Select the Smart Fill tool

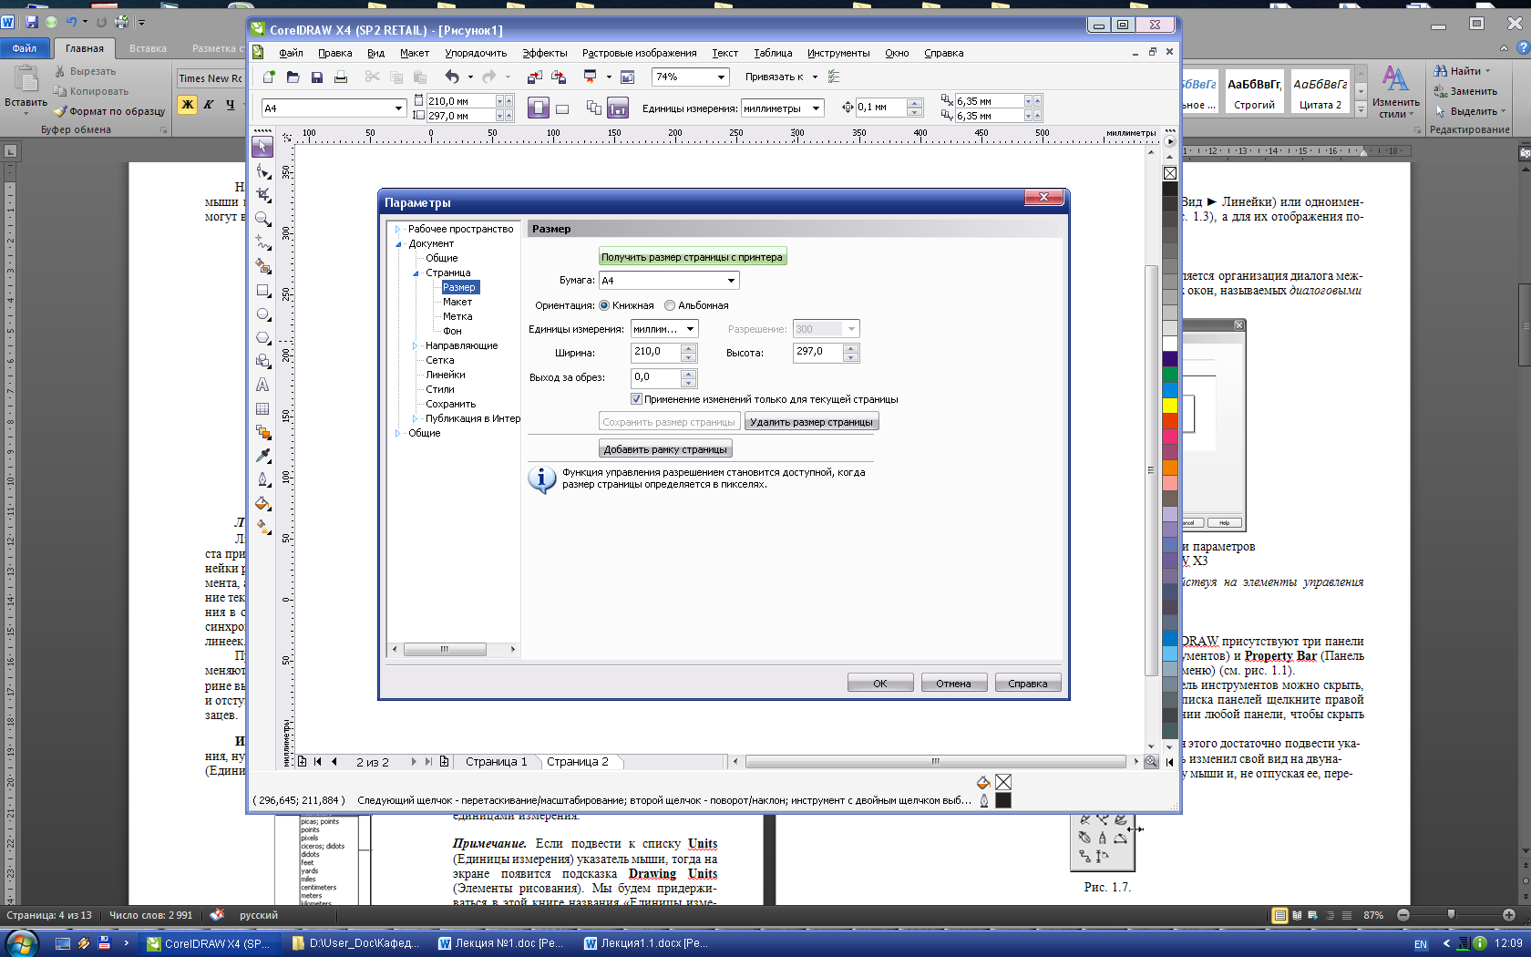[x=262, y=266]
